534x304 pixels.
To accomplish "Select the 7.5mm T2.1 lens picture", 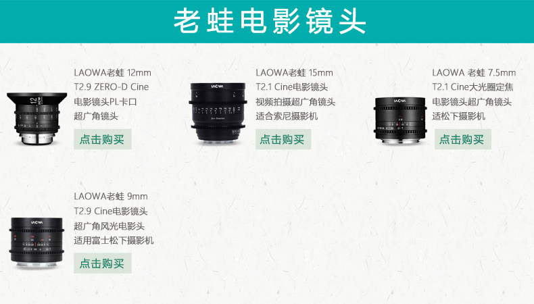I will click(399, 120).
